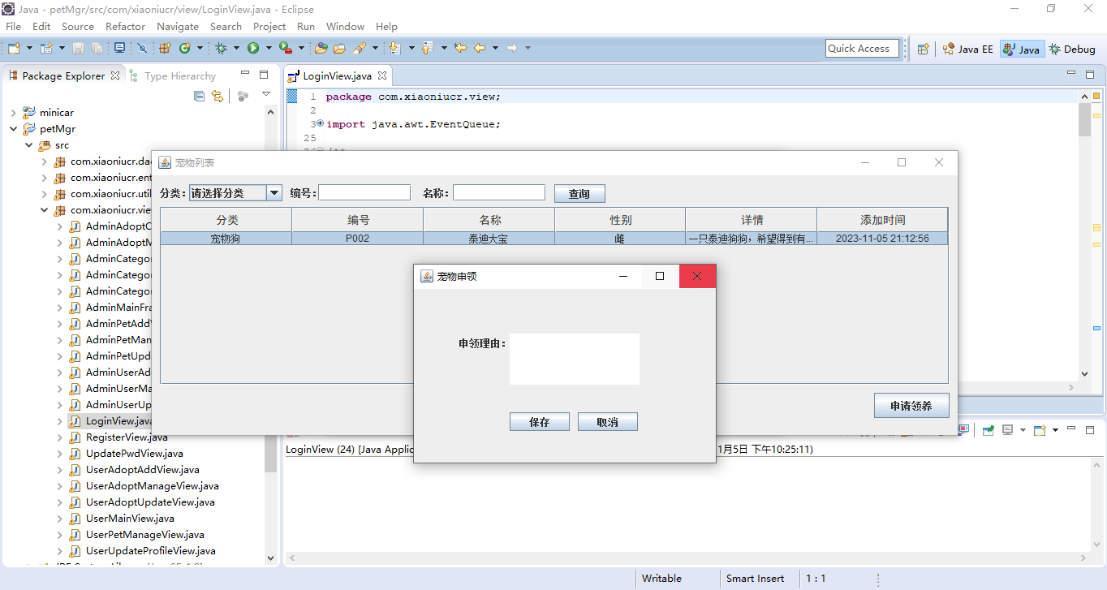This screenshot has height=590, width=1107.
Task: Click the 申请领养 button in pet list
Action: coord(911,406)
